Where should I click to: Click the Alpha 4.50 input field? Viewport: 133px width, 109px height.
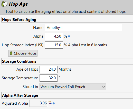tap(54, 36)
